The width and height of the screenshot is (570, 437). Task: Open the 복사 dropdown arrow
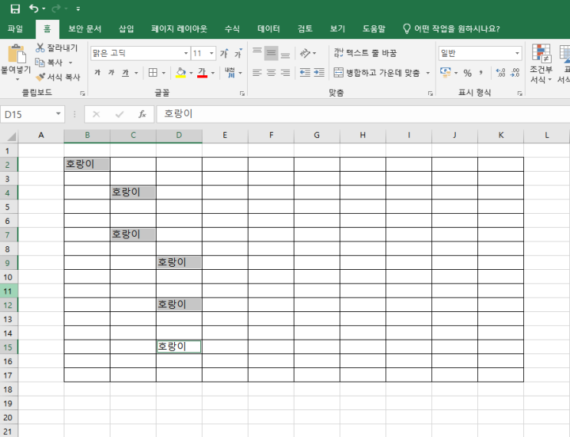coord(71,62)
